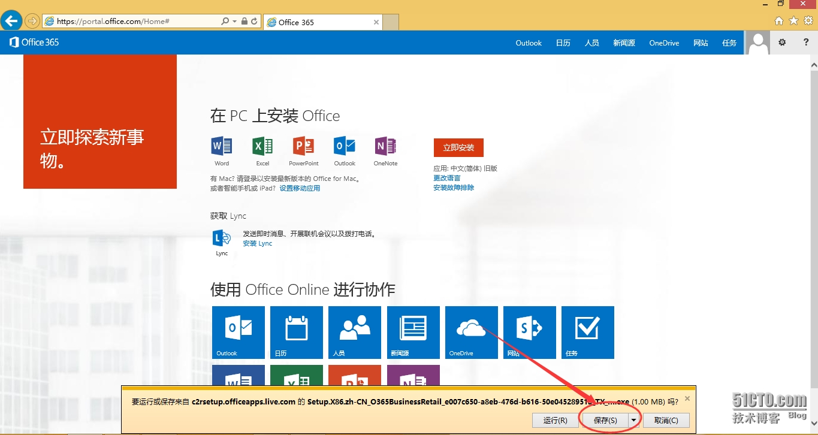Viewport: 818px width, 435px height.
Task: Expand the dropdown arrow next to 保存(S)
Action: click(634, 421)
